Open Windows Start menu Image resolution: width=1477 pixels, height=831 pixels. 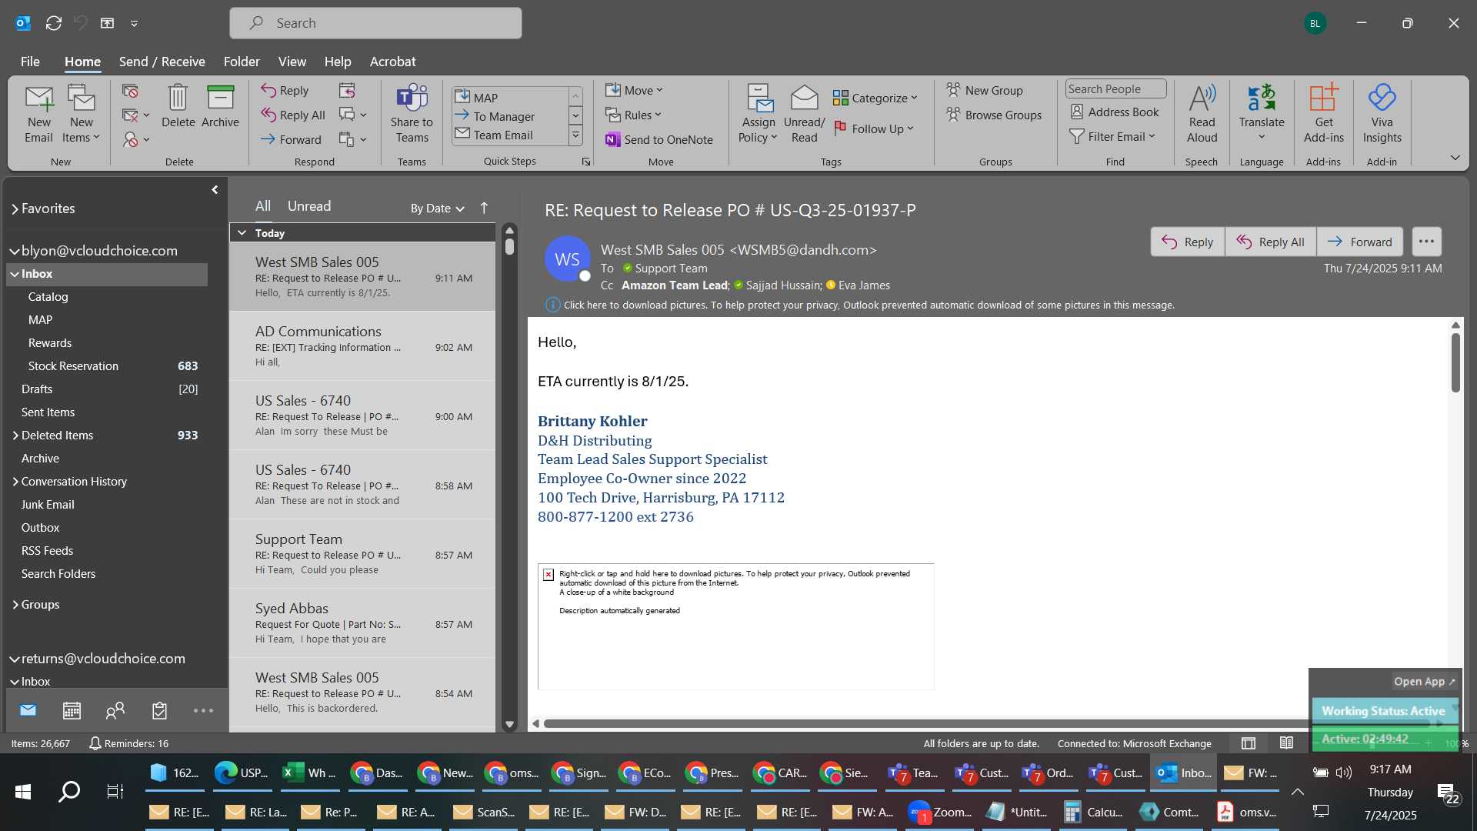tap(23, 791)
